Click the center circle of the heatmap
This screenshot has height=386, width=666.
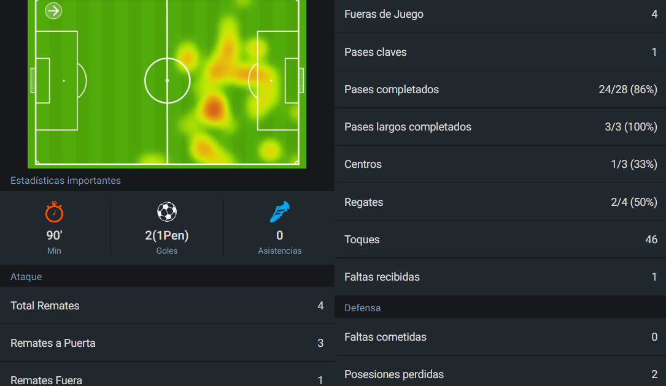[167, 81]
